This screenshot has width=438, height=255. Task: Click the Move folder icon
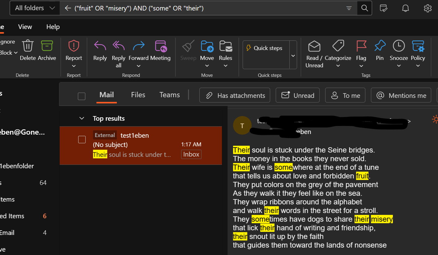[207, 46]
